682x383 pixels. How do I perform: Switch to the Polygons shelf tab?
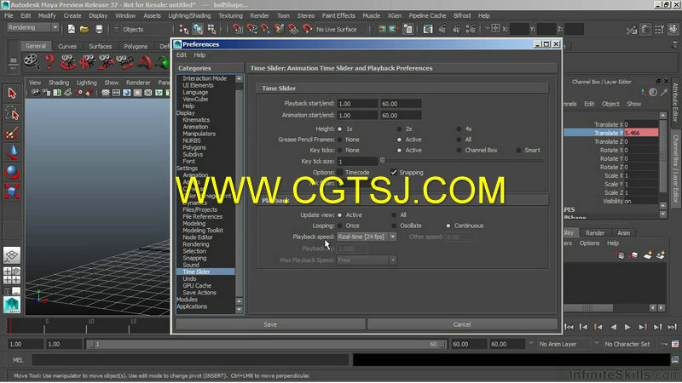(136, 46)
